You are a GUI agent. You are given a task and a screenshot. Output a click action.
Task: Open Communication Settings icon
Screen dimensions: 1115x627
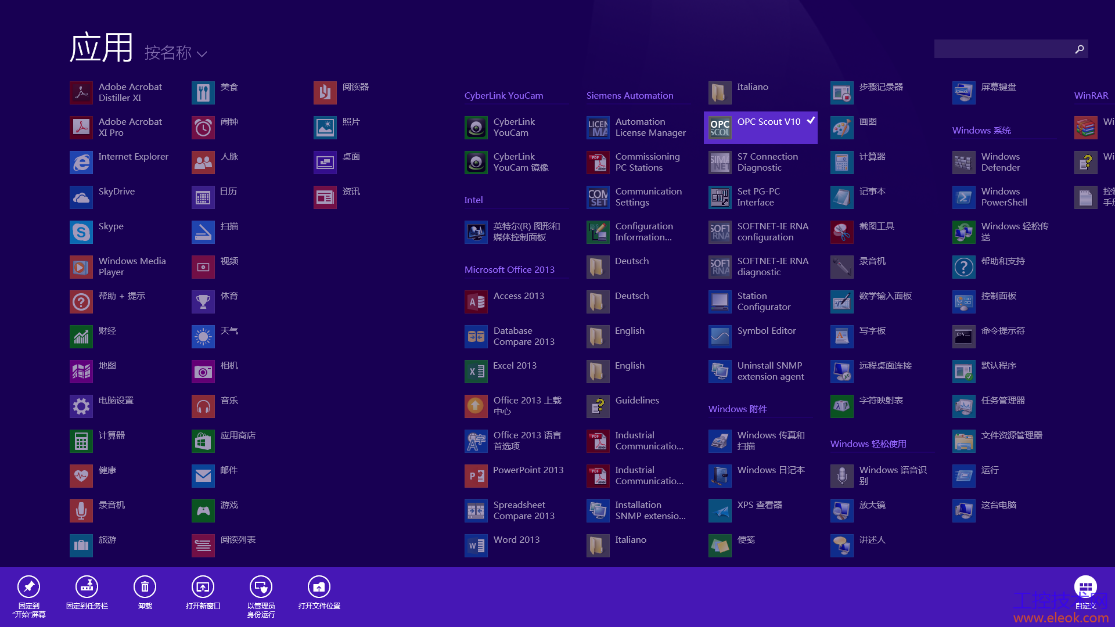click(598, 197)
